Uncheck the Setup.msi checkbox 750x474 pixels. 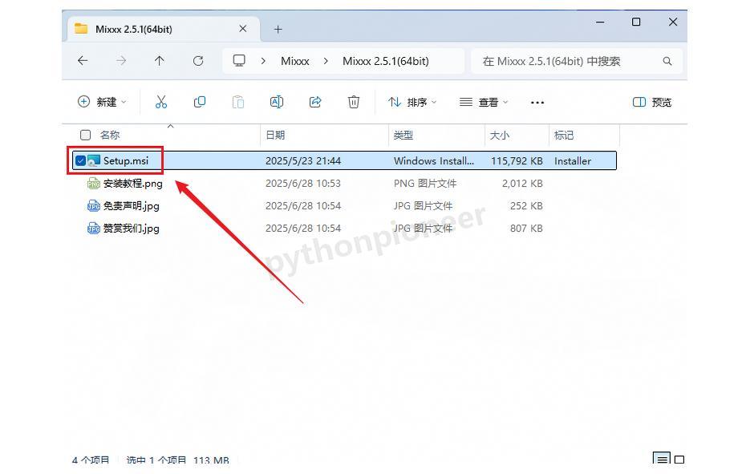pos(80,160)
